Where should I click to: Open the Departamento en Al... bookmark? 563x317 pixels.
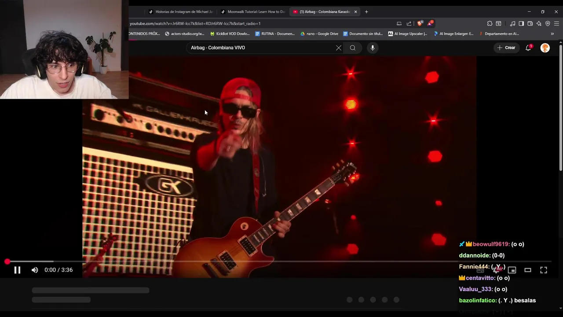pos(499,33)
